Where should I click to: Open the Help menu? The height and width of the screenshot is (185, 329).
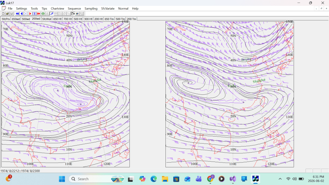(135, 9)
